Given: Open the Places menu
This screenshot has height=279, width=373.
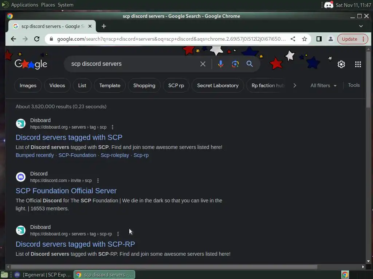Looking at the screenshot, I should [48, 5].
